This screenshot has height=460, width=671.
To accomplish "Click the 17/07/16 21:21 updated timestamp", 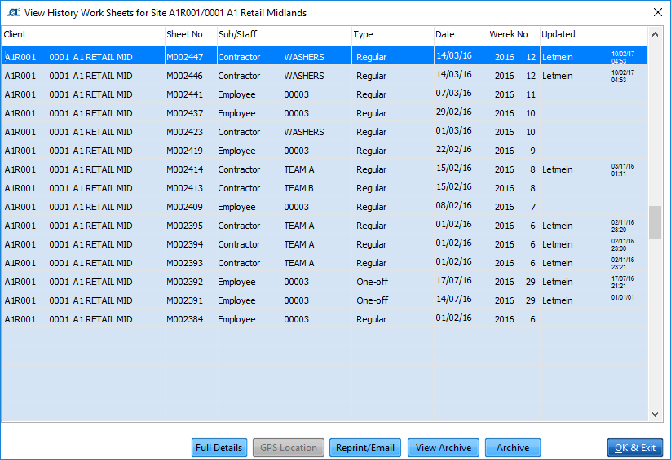I will [x=623, y=283].
